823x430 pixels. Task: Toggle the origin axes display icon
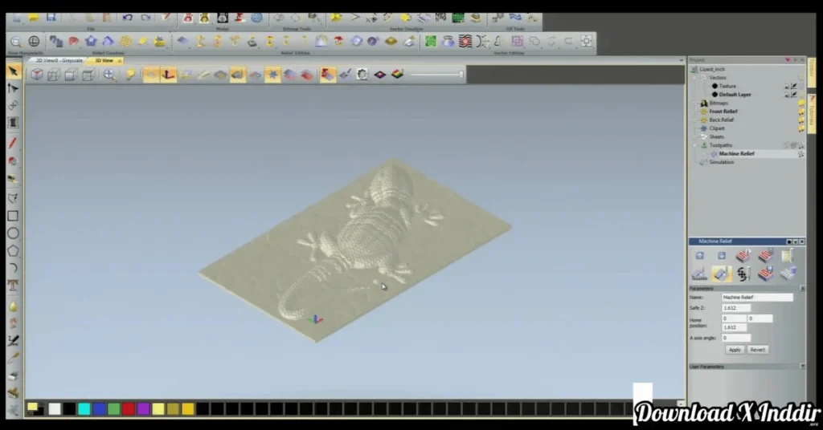coord(169,75)
